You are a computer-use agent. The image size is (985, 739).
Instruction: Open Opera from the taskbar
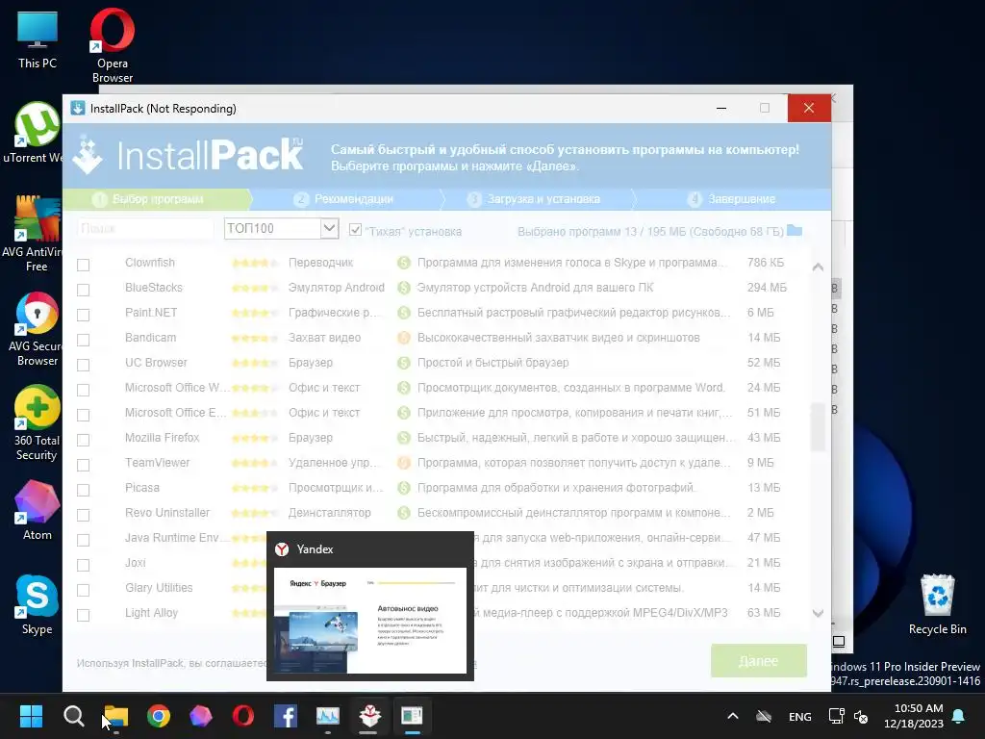tap(243, 716)
